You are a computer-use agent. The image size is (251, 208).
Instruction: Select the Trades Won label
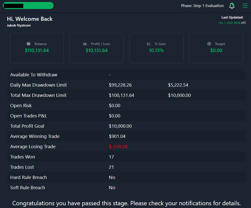(23, 157)
